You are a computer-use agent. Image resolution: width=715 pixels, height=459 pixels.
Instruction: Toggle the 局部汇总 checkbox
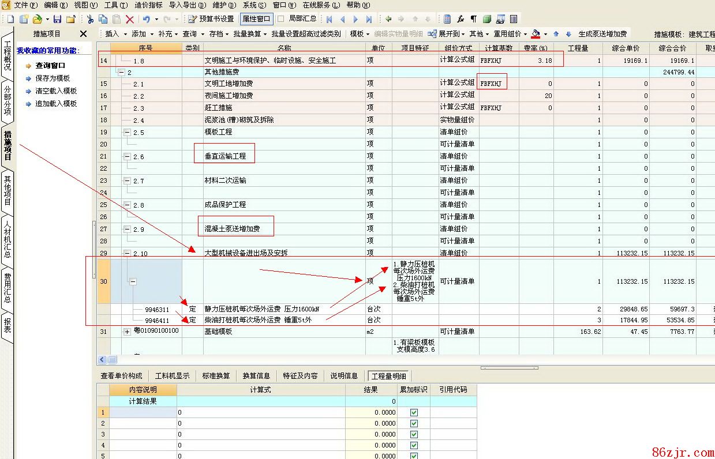point(281,18)
